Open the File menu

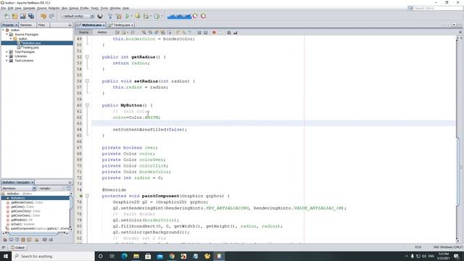[x=3, y=8]
